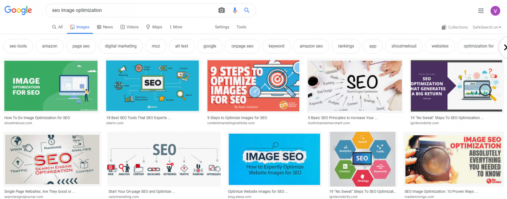Select the 'amazon seo' chip
Screen dimensions: 507x199
pos(311,46)
